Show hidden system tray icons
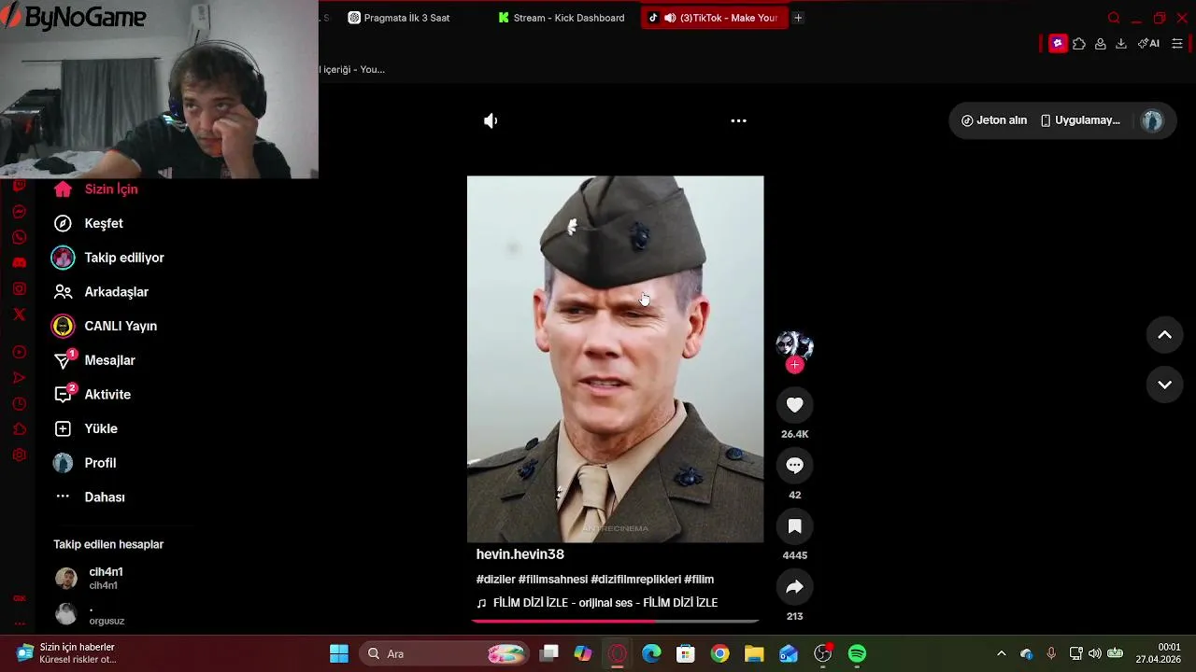Screen dimensions: 1196x672 pyautogui.click(x=1002, y=653)
